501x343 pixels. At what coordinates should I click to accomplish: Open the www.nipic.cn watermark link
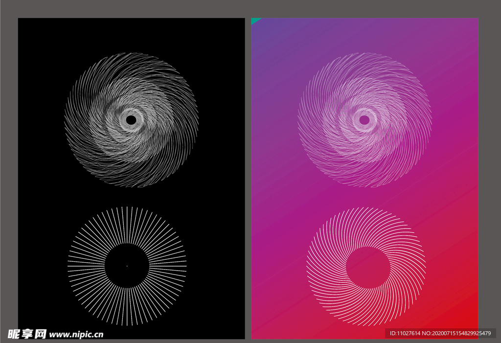click(77, 335)
